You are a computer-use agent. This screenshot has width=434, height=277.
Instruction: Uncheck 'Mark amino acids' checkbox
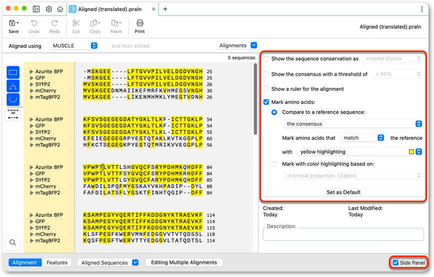[266, 102]
